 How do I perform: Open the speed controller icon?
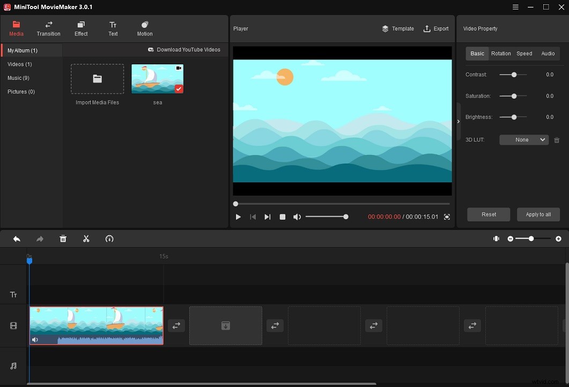pyautogui.click(x=109, y=239)
